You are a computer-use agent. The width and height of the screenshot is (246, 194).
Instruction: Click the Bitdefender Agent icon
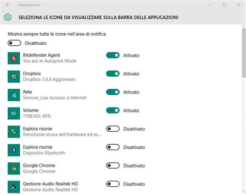(x=14, y=58)
